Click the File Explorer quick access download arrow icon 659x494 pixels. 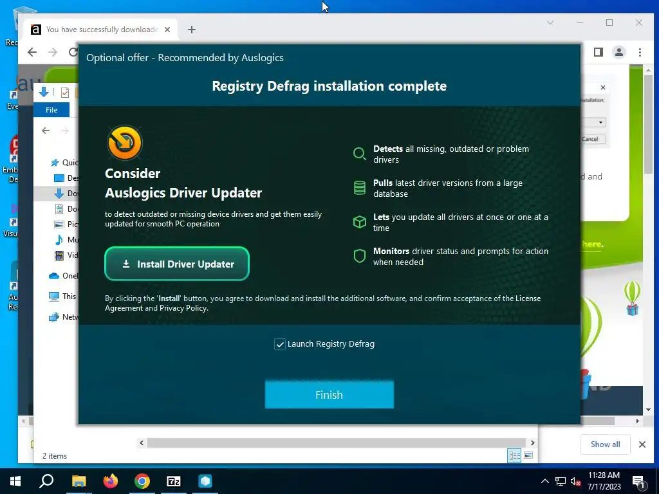click(x=44, y=92)
